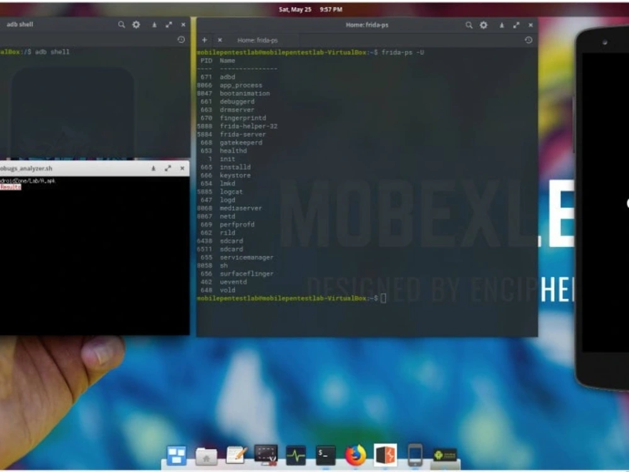
Task: Click the 'frida-ps -U' command text
Action: click(403, 52)
